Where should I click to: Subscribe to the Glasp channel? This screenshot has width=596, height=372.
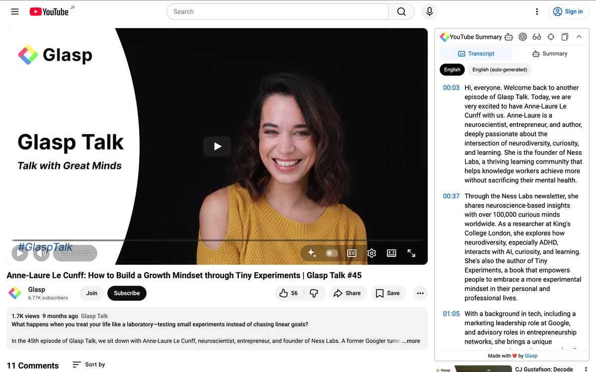click(127, 293)
